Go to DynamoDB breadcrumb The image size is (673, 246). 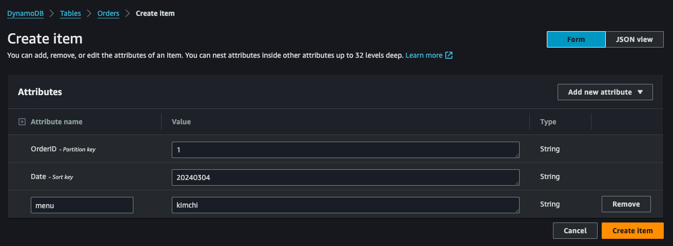[25, 13]
